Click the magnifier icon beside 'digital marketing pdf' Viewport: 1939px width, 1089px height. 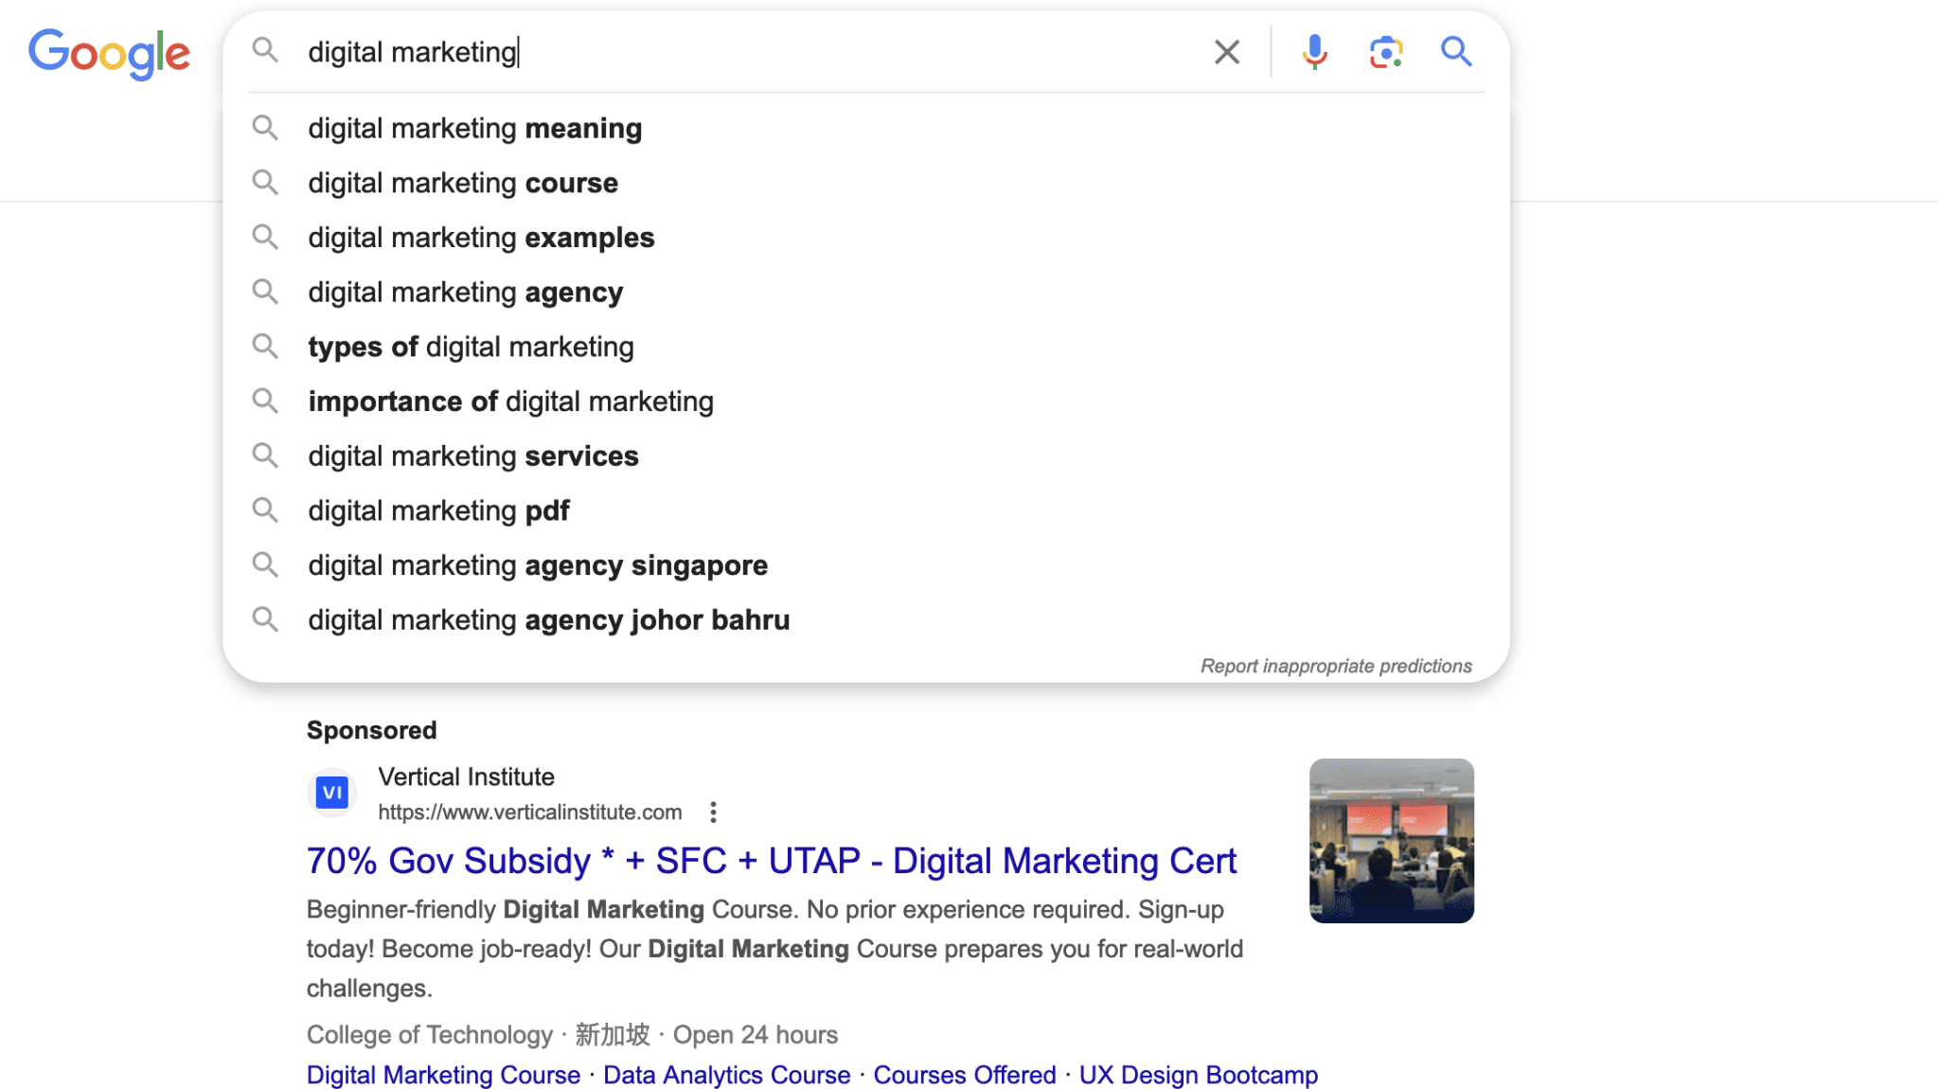(x=266, y=509)
